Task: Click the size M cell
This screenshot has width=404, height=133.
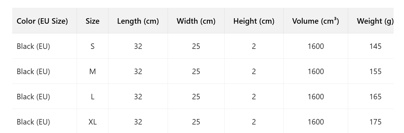Action: [93, 72]
